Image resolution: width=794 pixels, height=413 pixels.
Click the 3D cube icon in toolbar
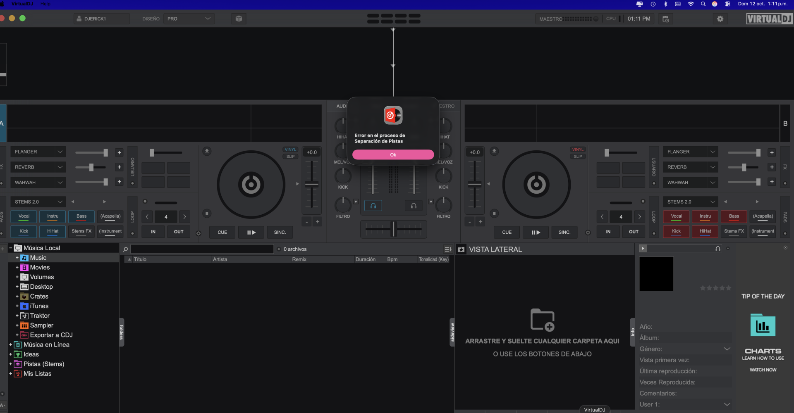(239, 19)
